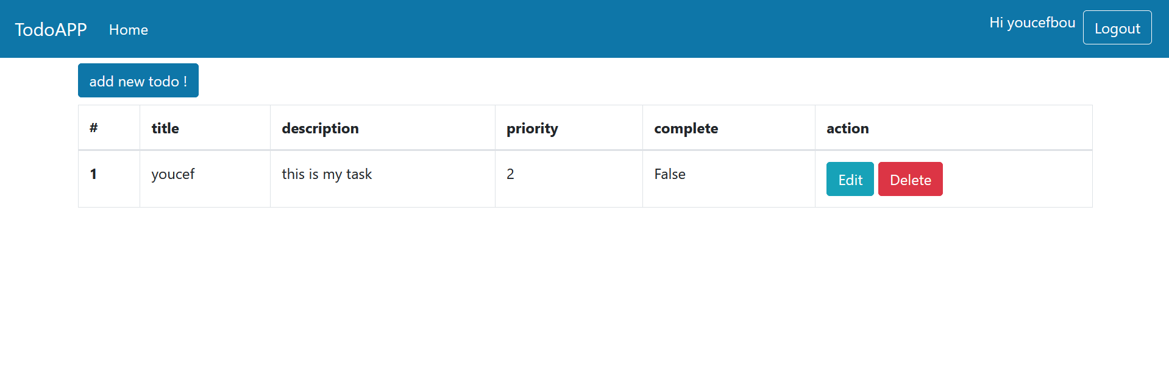Delete the youcef todo item
Viewport: 1169px width, 389px height.
coord(910,179)
